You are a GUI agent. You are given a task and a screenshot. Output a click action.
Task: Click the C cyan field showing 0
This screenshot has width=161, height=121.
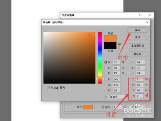pos(140,79)
